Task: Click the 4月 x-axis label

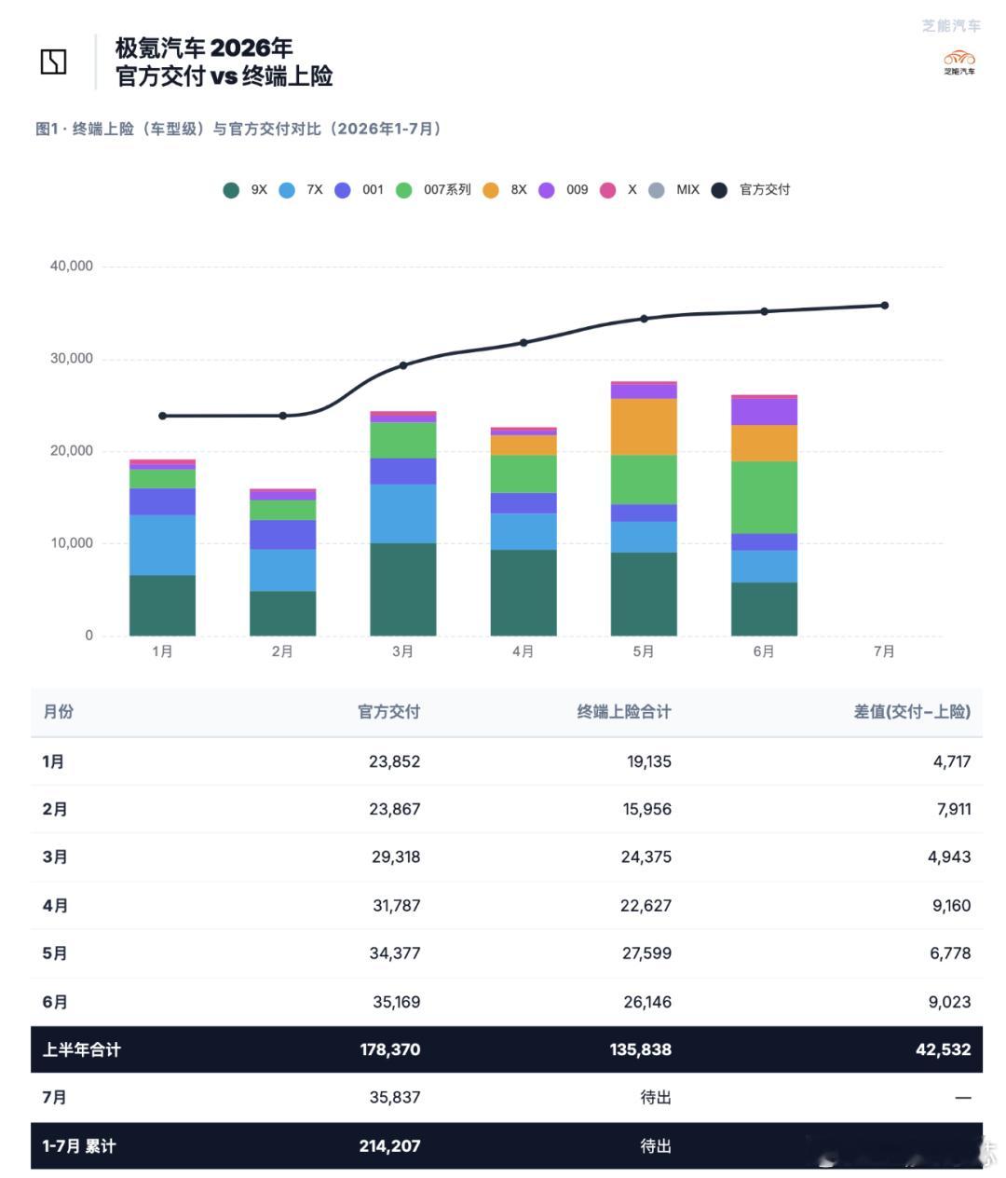Action: [x=523, y=651]
